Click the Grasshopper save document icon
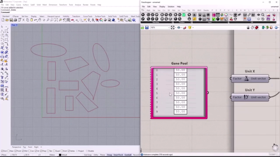280x157 pixels. [147, 27]
